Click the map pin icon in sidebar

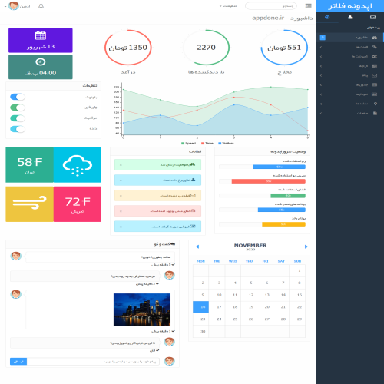point(376,104)
